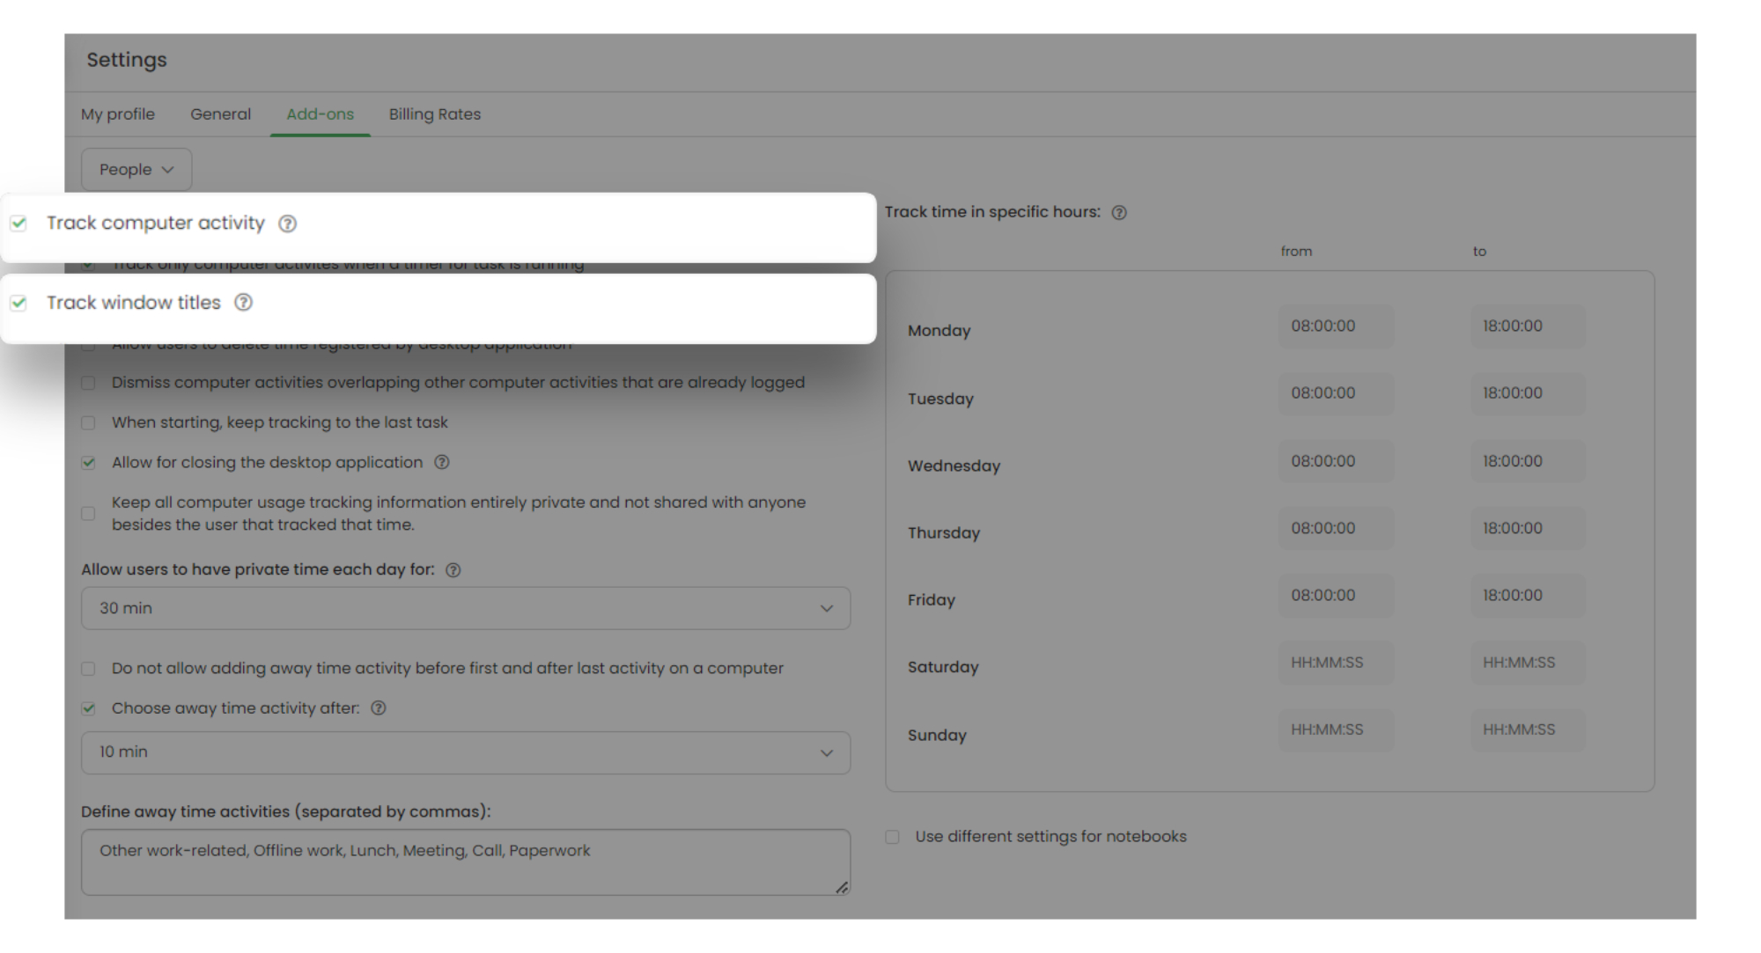The width and height of the screenshot is (1761, 953).
Task: Click help icon next to Track computer activity
Action: pos(287,224)
